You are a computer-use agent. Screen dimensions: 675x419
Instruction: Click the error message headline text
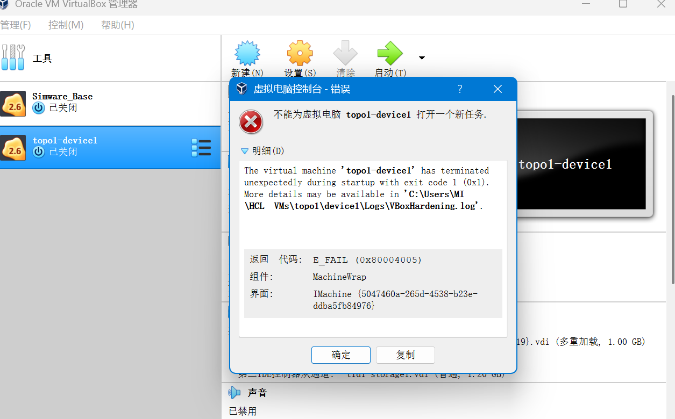(380, 114)
